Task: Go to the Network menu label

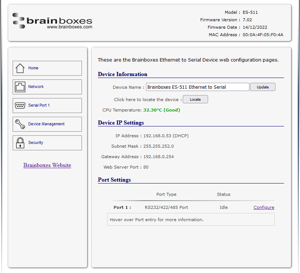Action: pyautogui.click(x=36, y=87)
